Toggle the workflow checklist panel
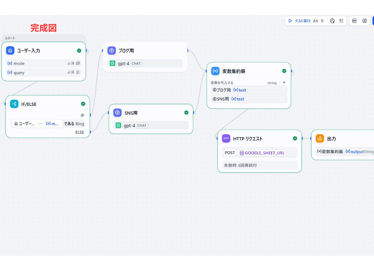The image size is (374, 256). pos(341,20)
